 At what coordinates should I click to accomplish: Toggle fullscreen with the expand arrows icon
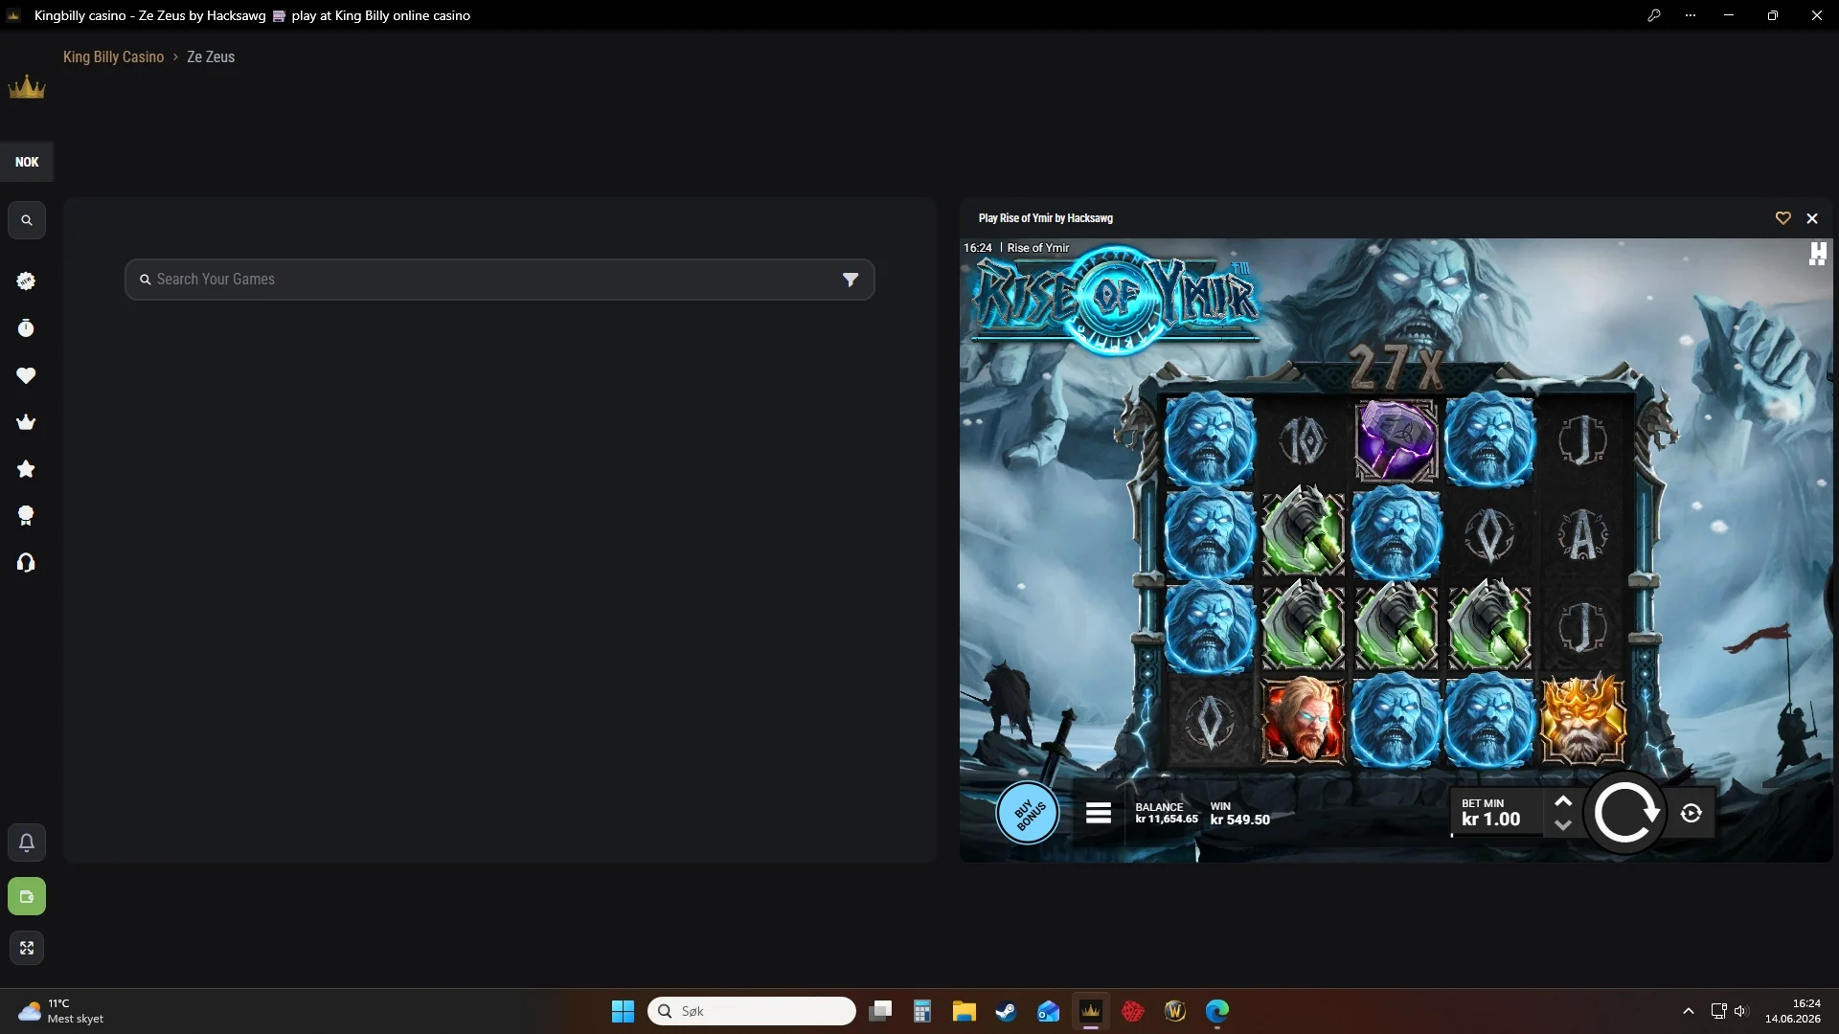(27, 948)
